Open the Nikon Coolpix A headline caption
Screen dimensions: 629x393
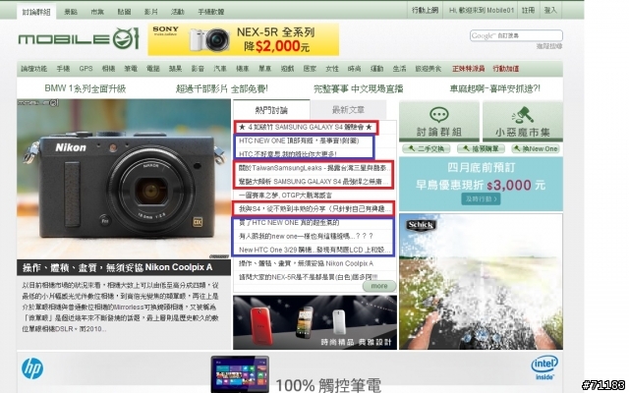tap(117, 267)
